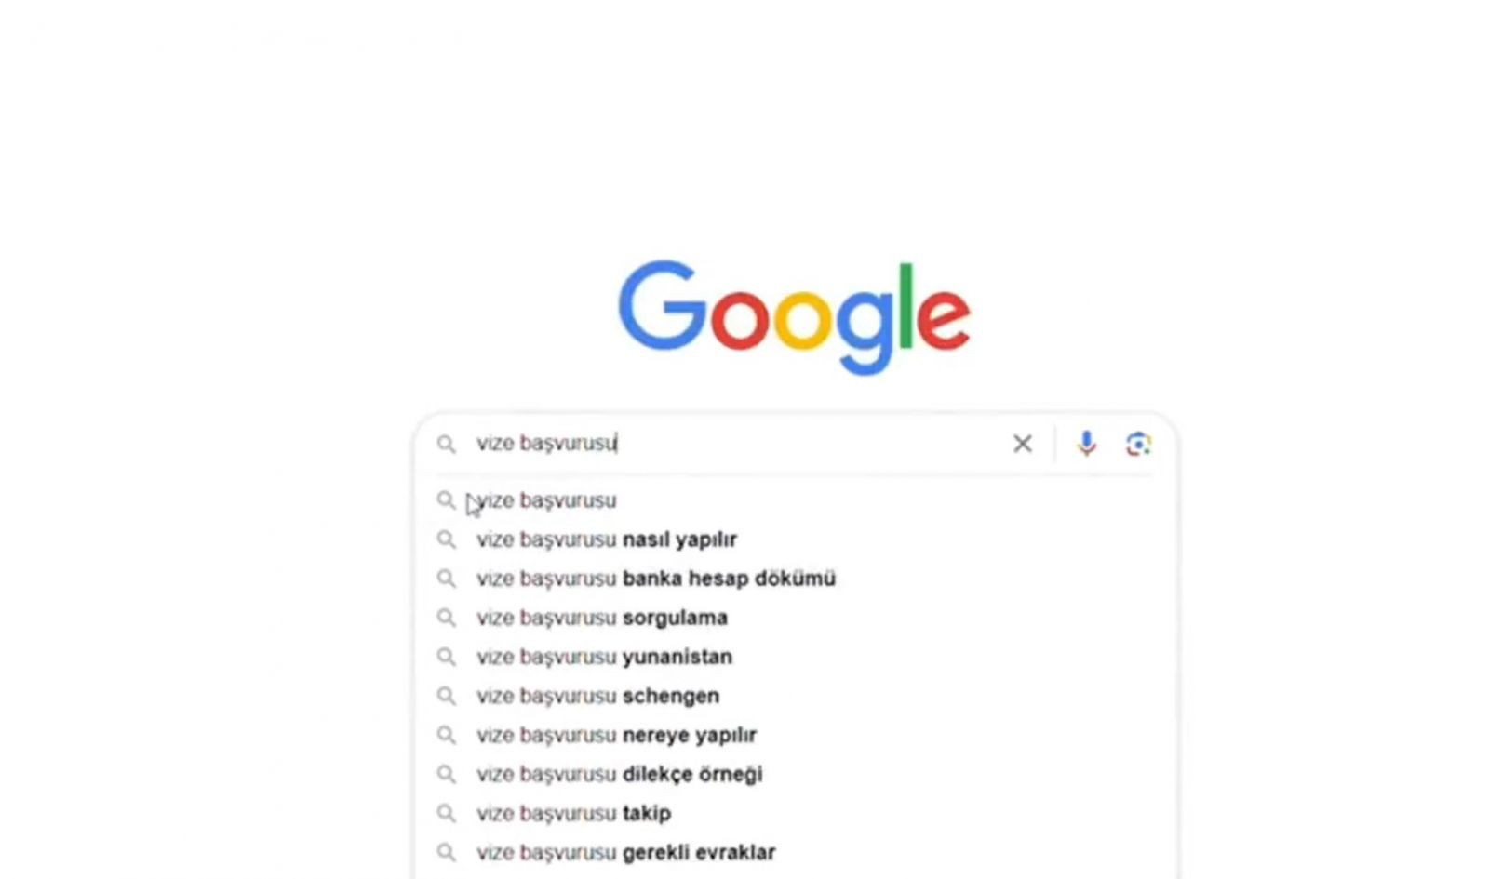This screenshot has height=879, width=1489.
Task: Click 'vize başvurusu nereye yapılır' suggestion
Action: pos(796,735)
